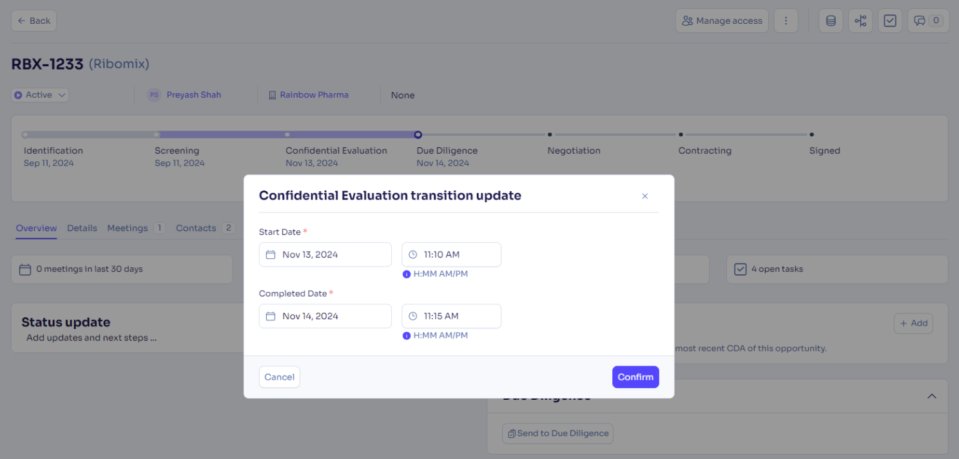Click info icon under Start Date time

click(407, 274)
